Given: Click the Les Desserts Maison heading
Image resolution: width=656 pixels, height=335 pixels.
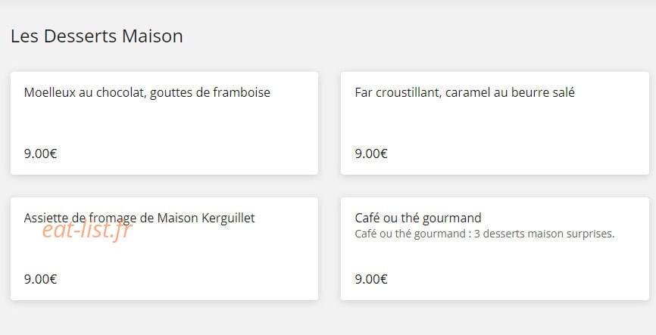Looking at the screenshot, I should (97, 36).
